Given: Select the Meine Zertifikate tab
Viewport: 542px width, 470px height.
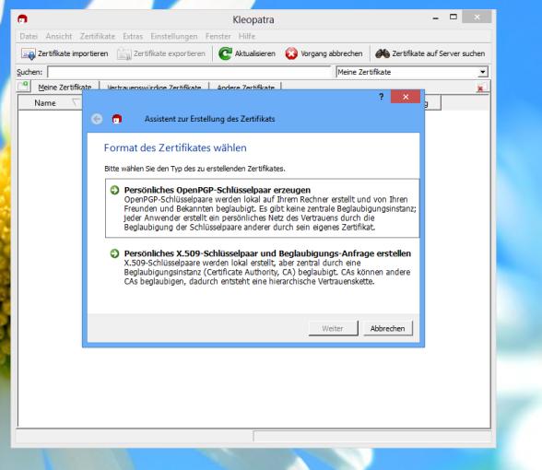Looking at the screenshot, I should (x=65, y=87).
